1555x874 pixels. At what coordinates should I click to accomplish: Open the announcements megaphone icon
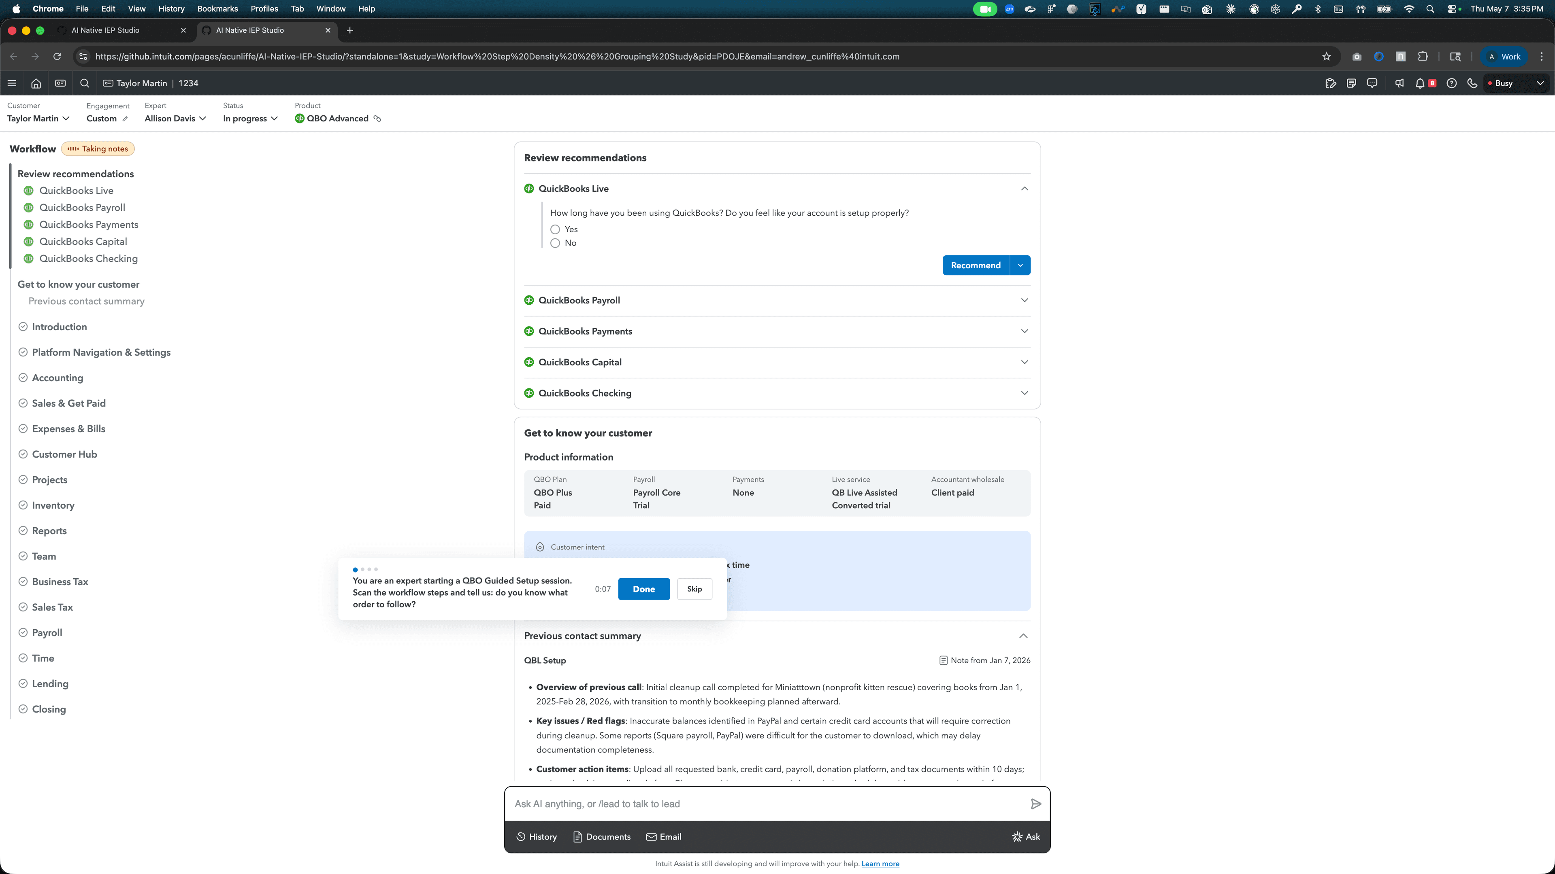(1399, 83)
